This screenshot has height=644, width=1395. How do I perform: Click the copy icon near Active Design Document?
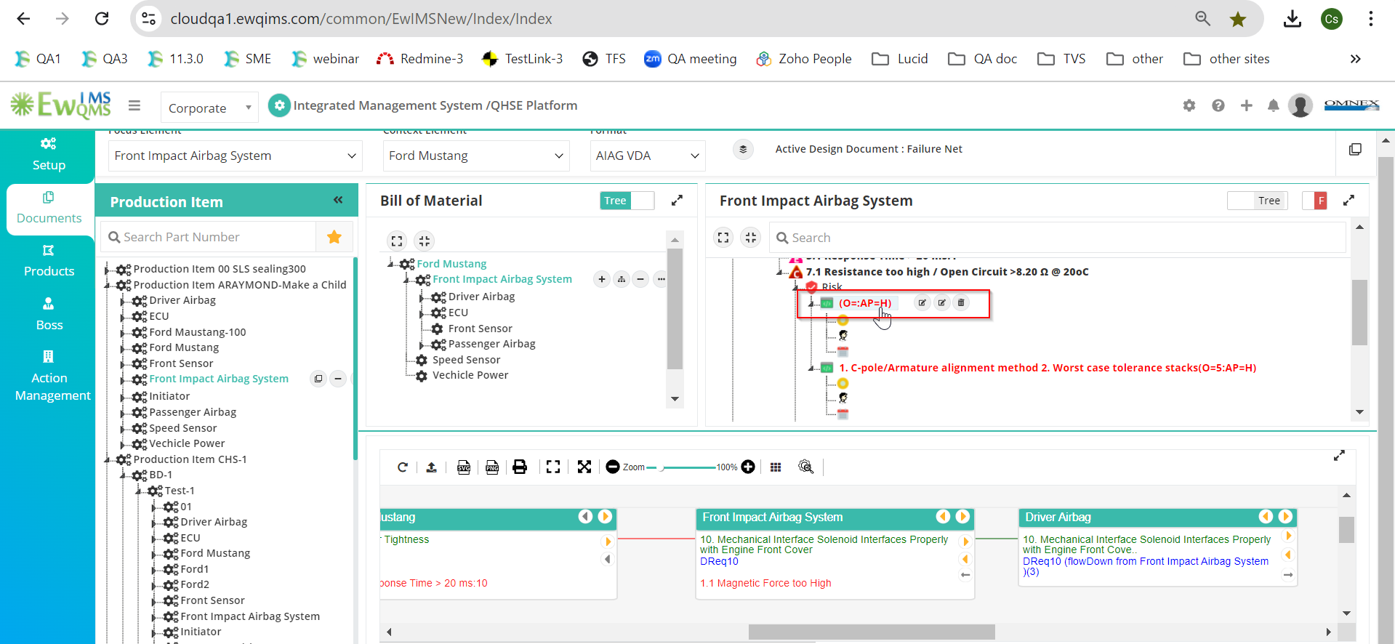coord(1355,149)
